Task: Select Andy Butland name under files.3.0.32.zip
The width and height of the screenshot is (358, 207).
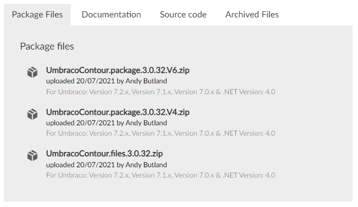Action: tap(146, 165)
